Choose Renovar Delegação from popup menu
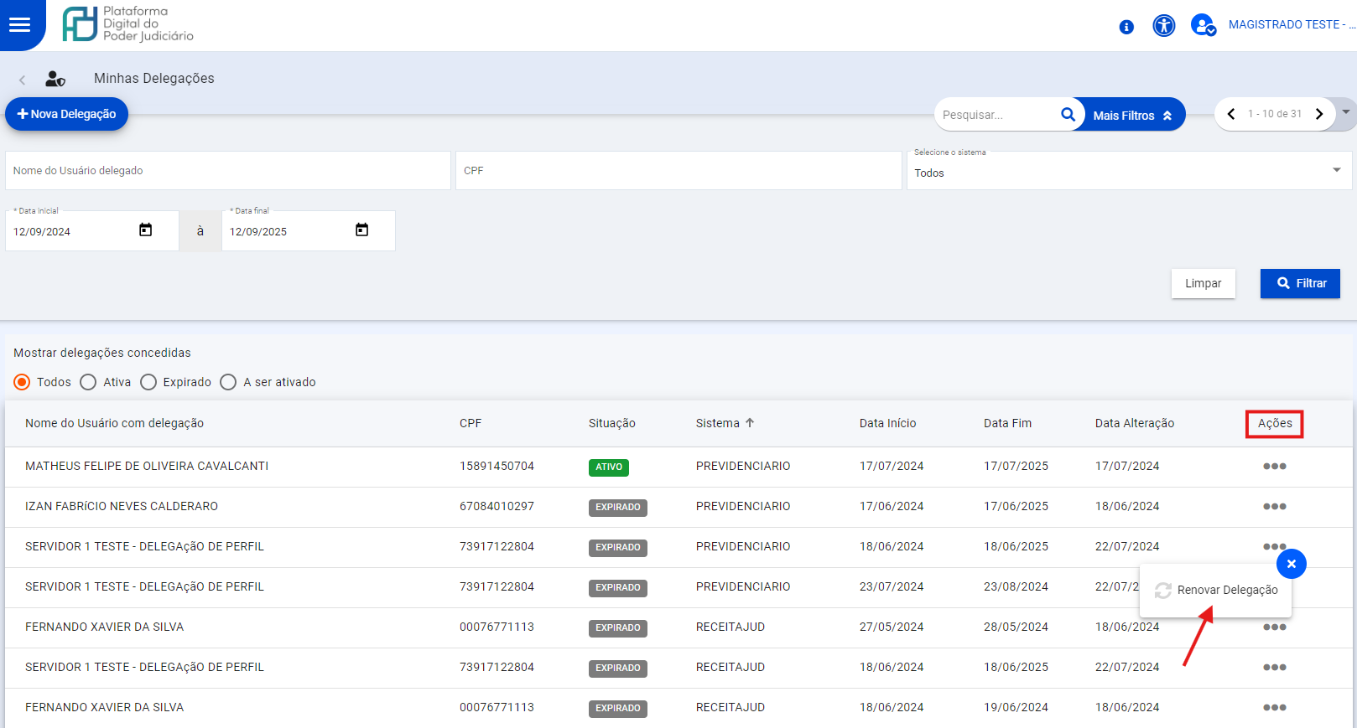This screenshot has width=1357, height=728. coord(1226,590)
